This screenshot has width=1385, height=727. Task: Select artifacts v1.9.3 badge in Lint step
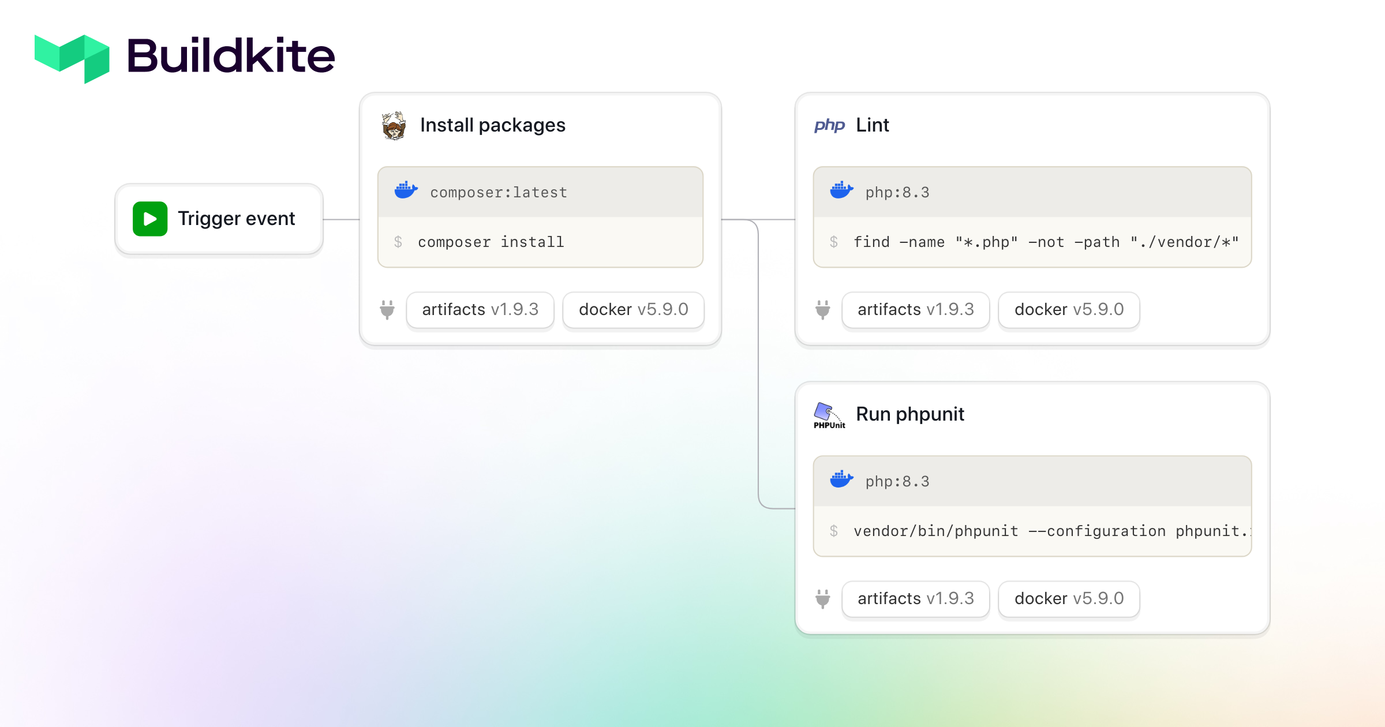click(x=916, y=310)
